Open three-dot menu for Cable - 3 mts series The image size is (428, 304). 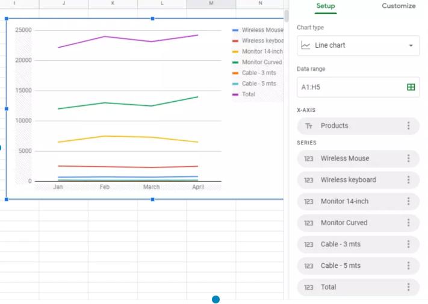click(408, 244)
